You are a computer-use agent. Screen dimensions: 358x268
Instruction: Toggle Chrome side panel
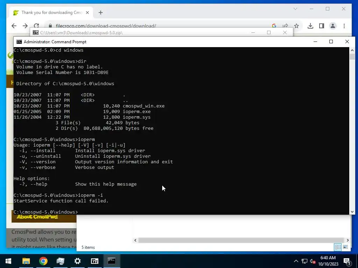pos(322,26)
